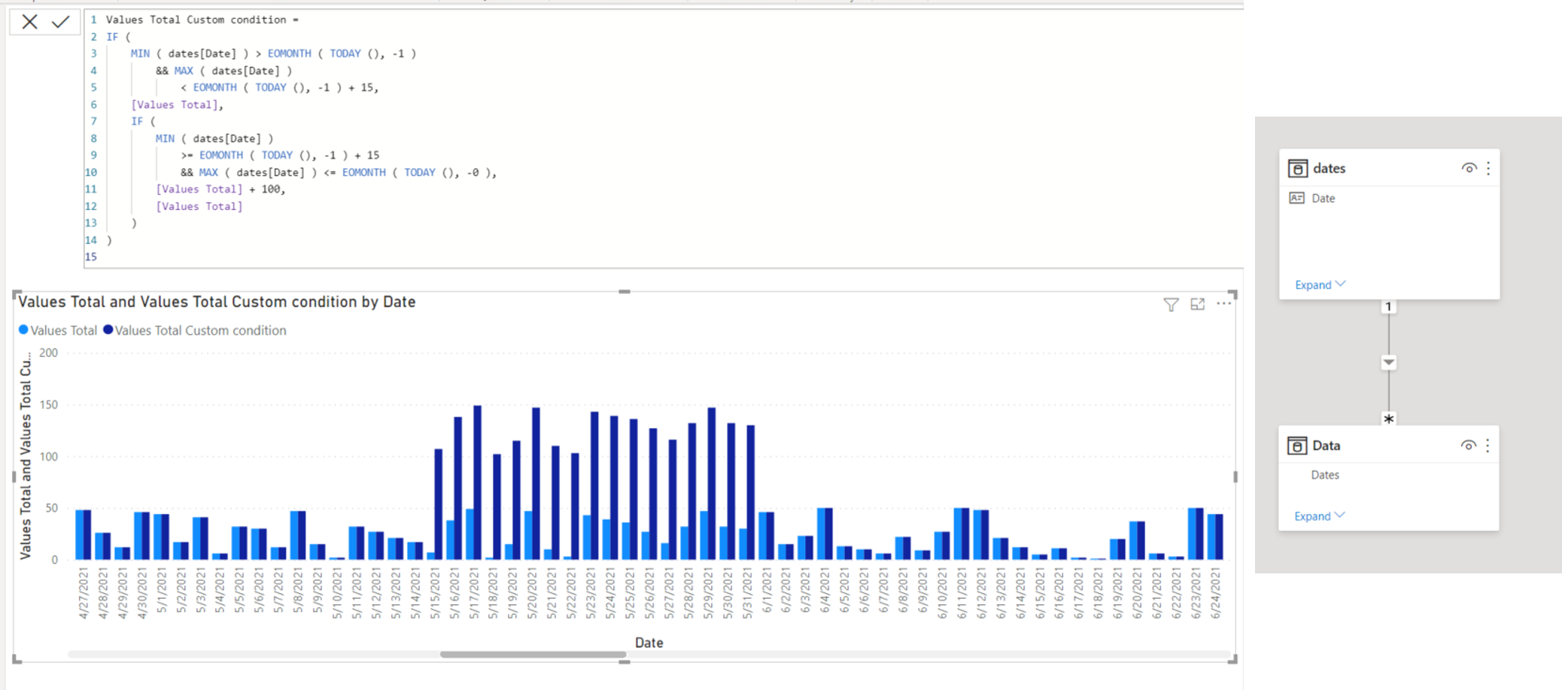Viewport: 1562px width, 690px height.
Task: Click the Values Total Custom condition legend swatch
Action: (x=108, y=330)
